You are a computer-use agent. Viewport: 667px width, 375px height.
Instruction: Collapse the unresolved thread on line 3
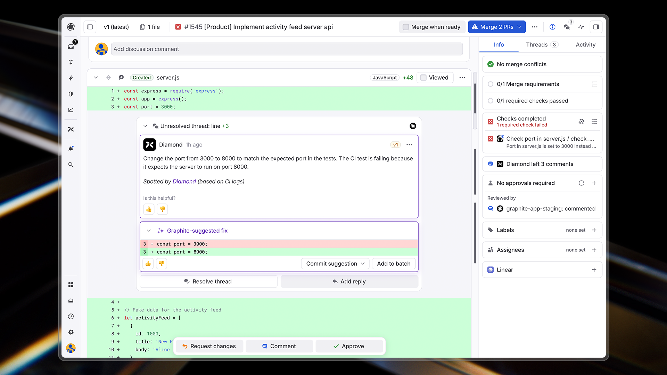(x=145, y=126)
